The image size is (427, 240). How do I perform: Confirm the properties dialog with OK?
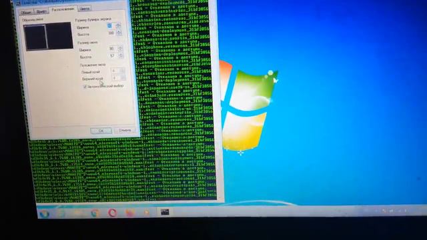click(x=101, y=131)
